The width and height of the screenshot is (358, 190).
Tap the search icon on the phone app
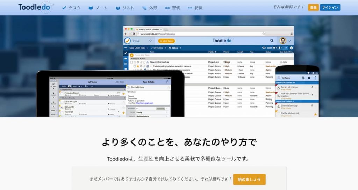point(303,78)
